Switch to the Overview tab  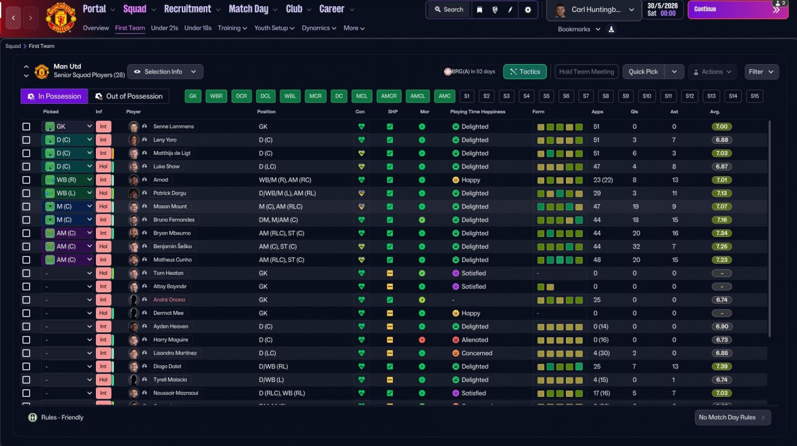tap(96, 28)
